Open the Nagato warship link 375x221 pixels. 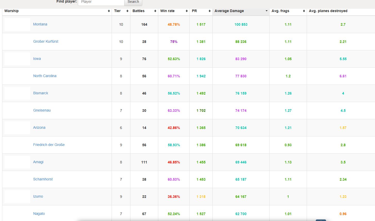click(x=39, y=214)
